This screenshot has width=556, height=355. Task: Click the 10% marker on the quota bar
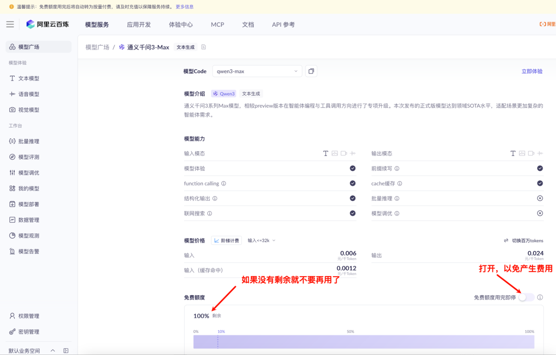pos(221,331)
